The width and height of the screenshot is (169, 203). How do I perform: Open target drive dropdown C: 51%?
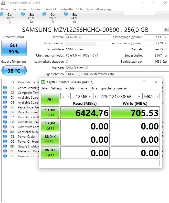point(117,96)
